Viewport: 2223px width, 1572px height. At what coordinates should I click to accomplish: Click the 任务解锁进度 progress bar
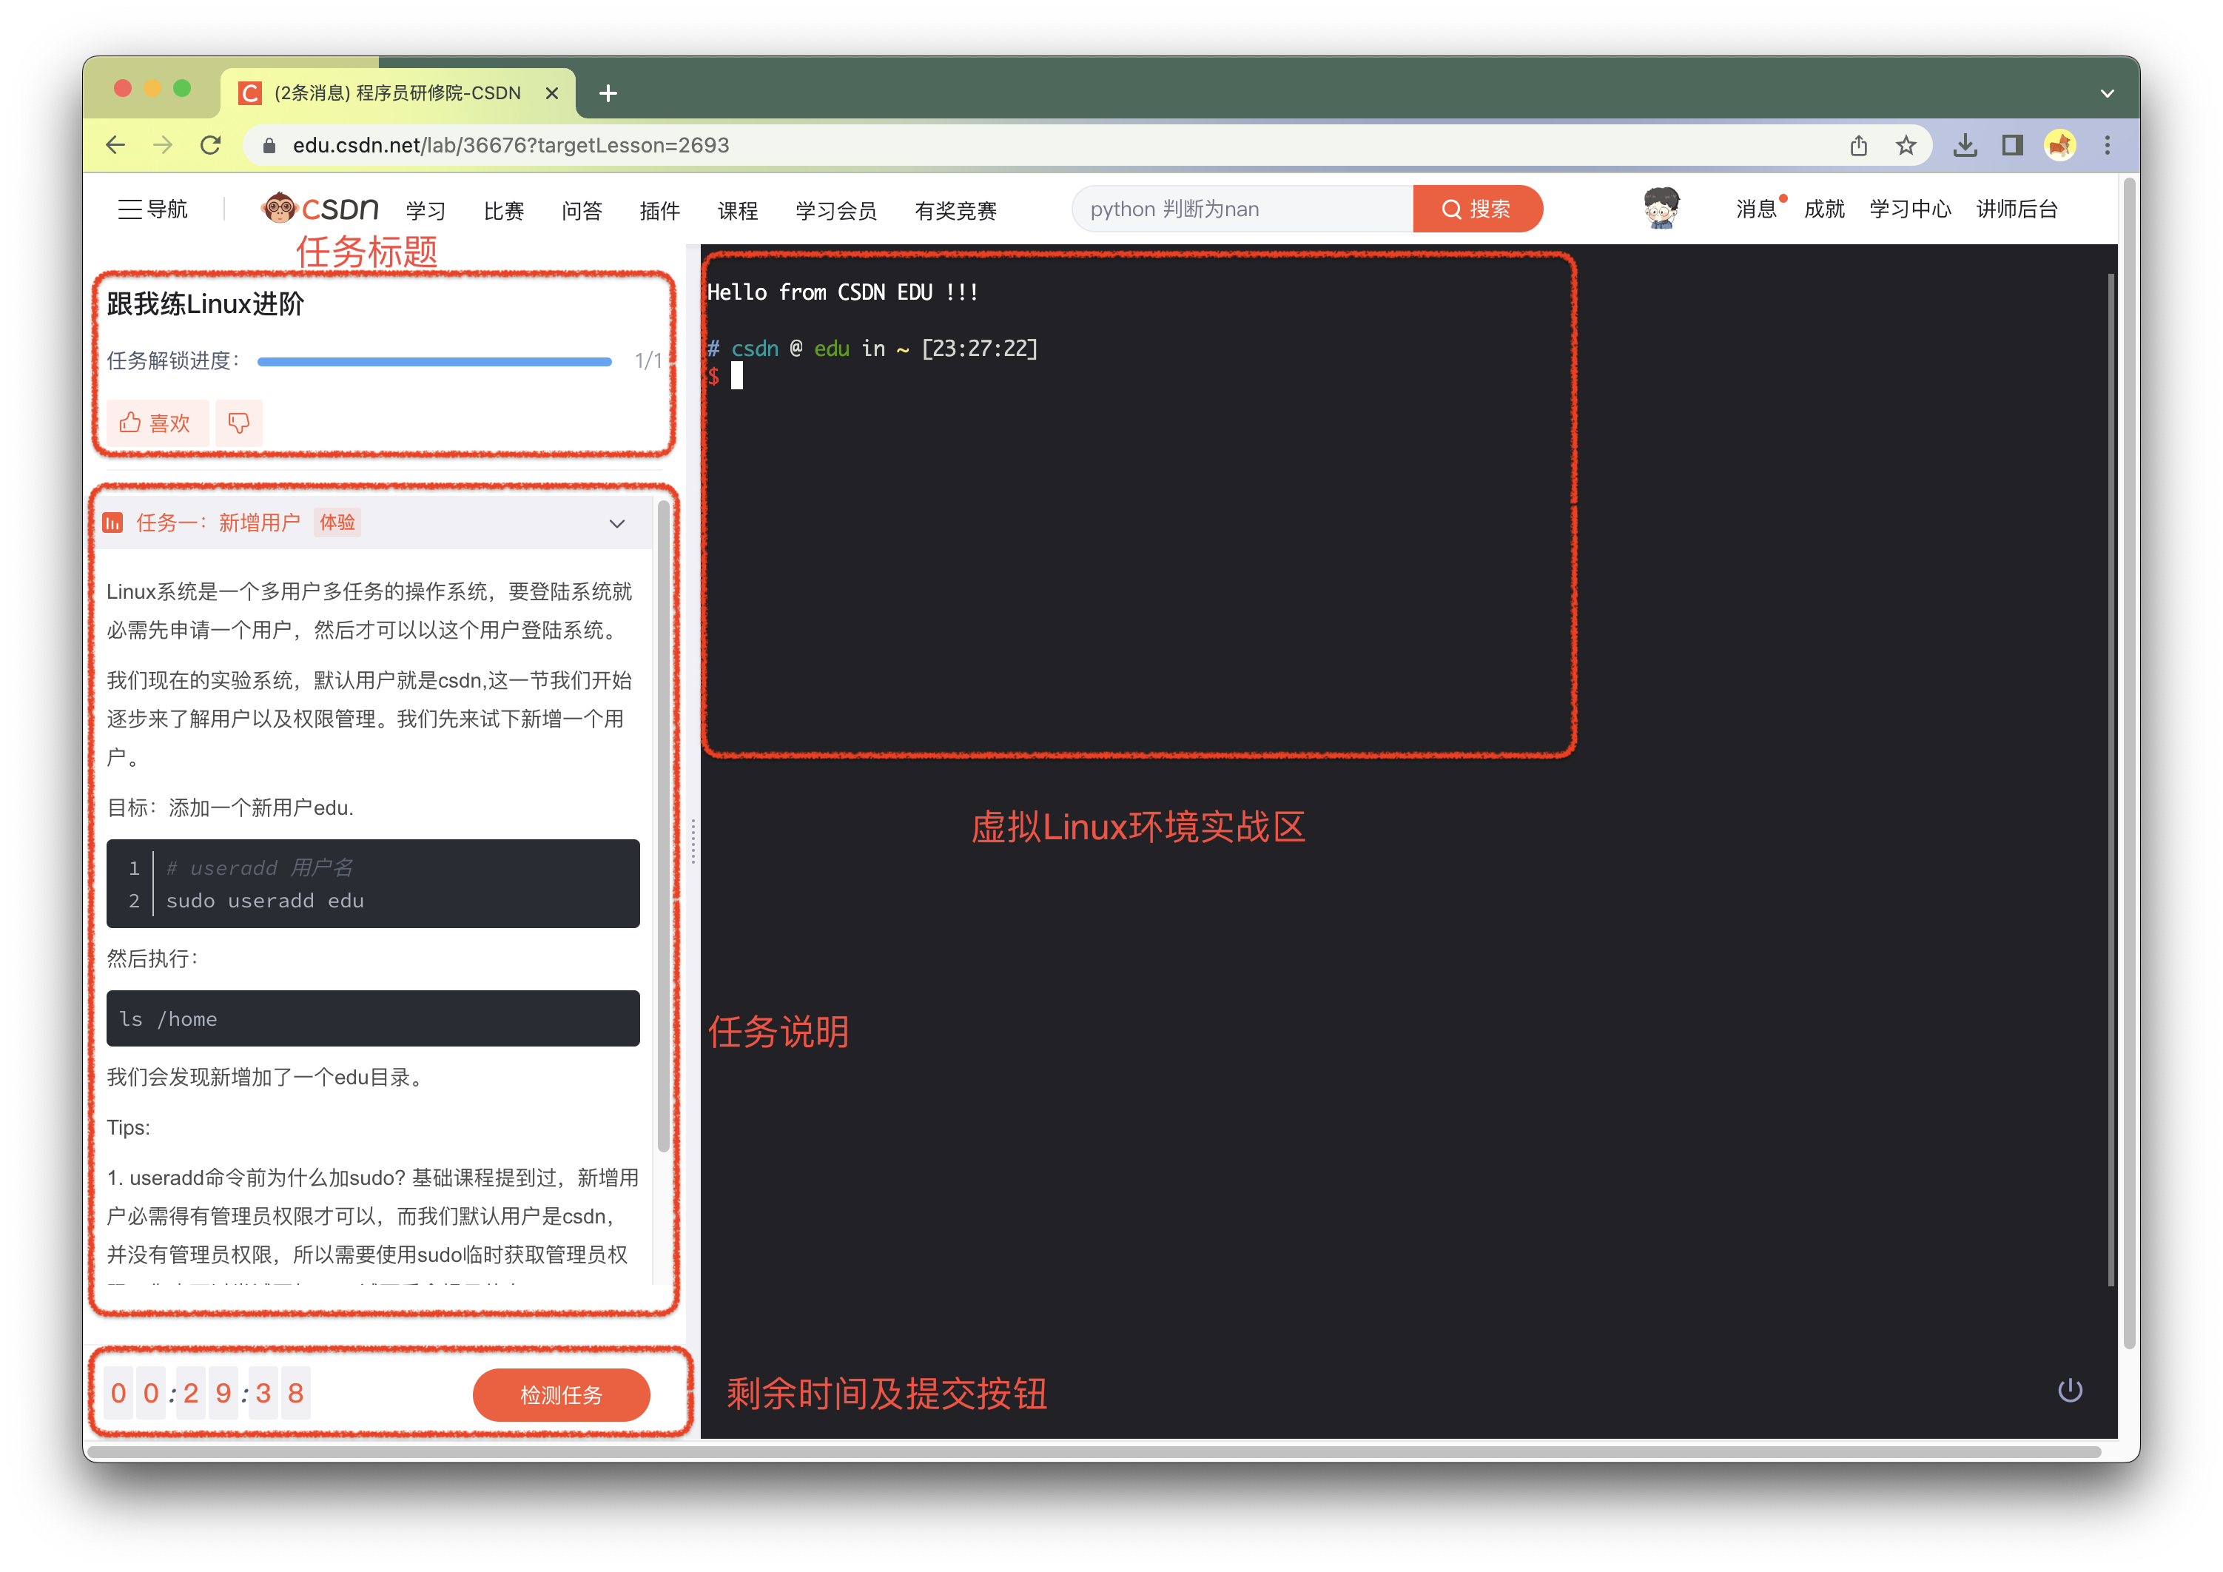(x=434, y=361)
